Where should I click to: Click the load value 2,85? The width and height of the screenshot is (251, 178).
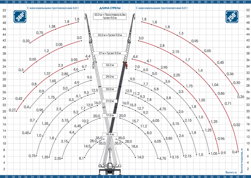65,74
